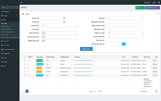
Task: Expand the Customers sidebar menu
Action: 10,41
